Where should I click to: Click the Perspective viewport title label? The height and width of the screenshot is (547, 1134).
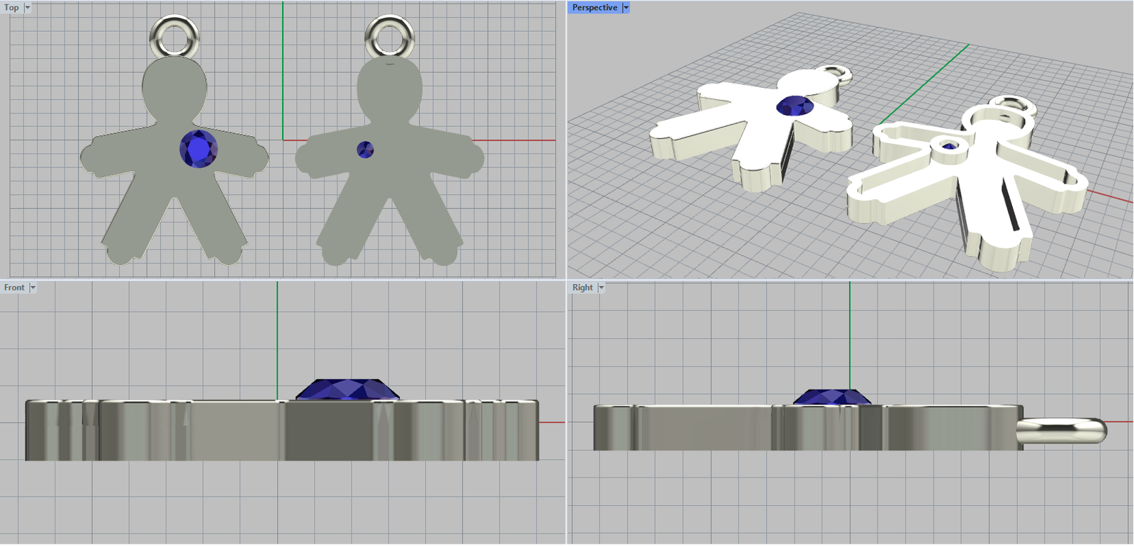pos(595,8)
